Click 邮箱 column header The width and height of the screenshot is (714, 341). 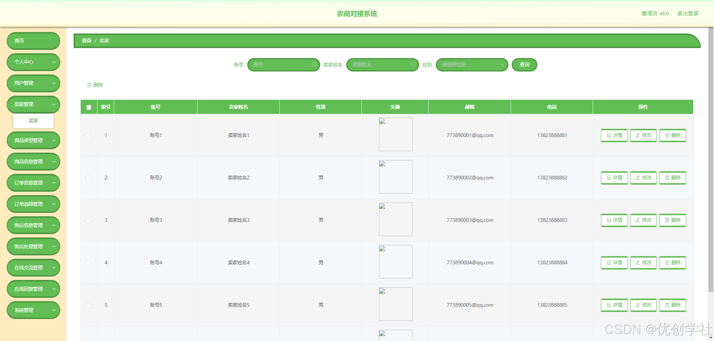point(470,107)
